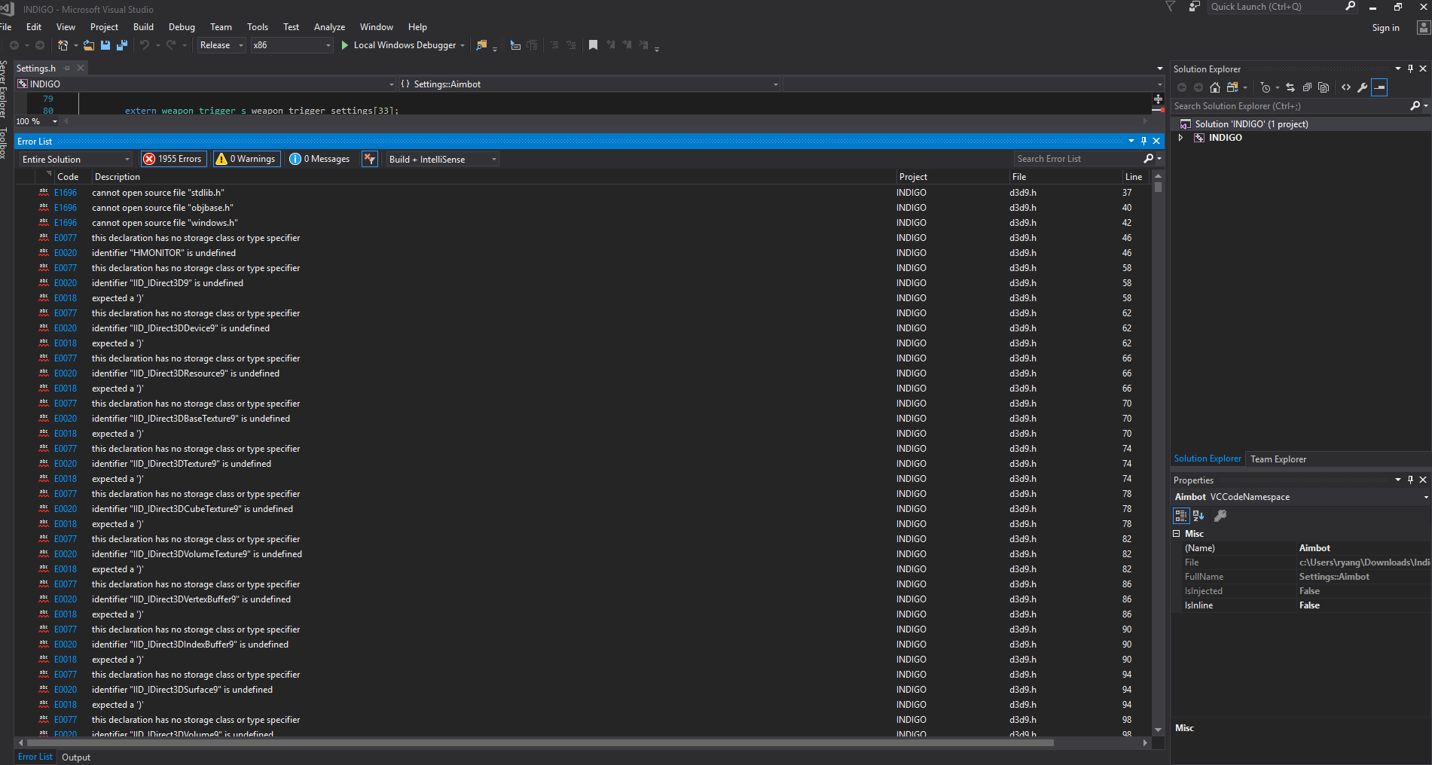
Task: Sort Properties alphabetically
Action: 1198,516
